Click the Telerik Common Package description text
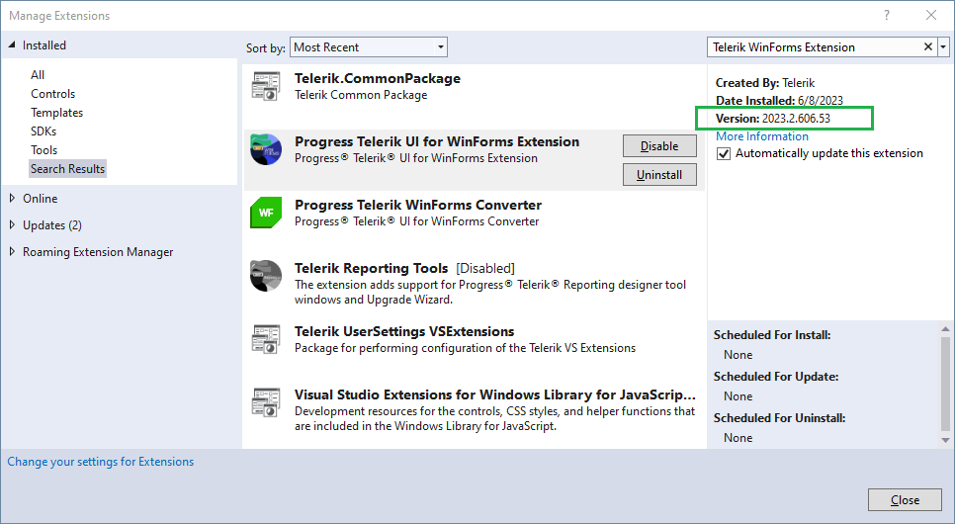Screen dimensions: 955x524 pos(361,95)
